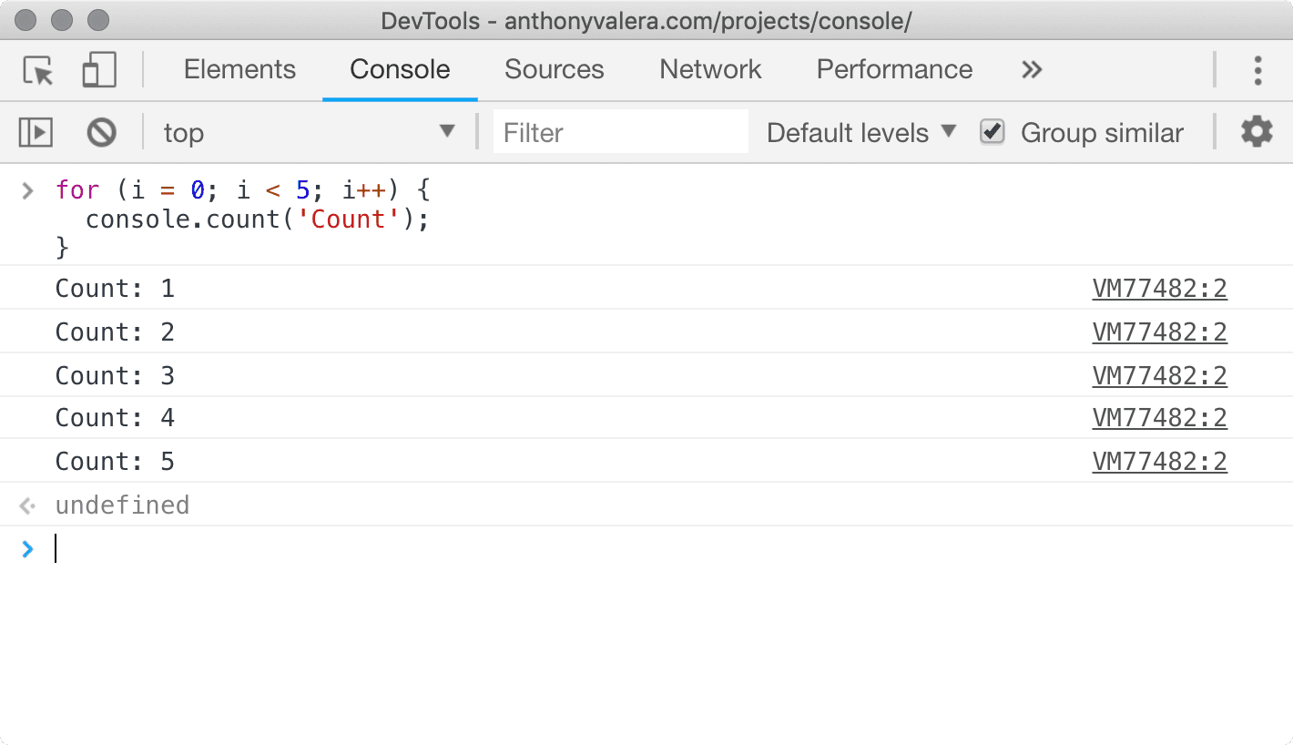Reveal hidden panels via the chevron icon

pyautogui.click(x=1031, y=70)
